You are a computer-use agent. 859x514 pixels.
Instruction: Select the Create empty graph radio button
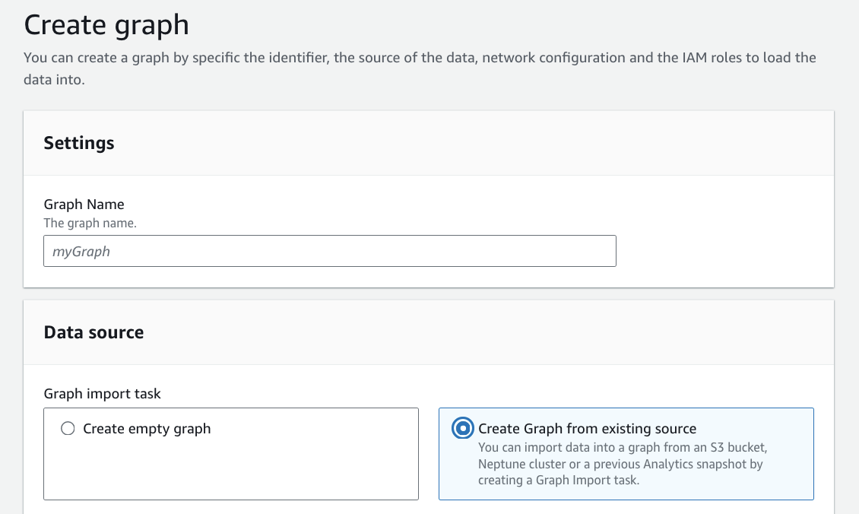[x=68, y=429]
